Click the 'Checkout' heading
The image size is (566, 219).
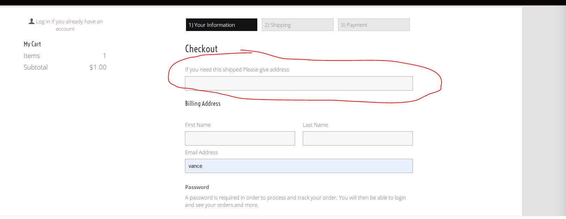click(201, 49)
